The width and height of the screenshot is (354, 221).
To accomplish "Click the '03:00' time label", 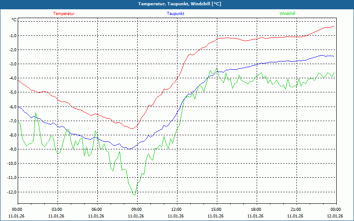I will tap(58, 210).
